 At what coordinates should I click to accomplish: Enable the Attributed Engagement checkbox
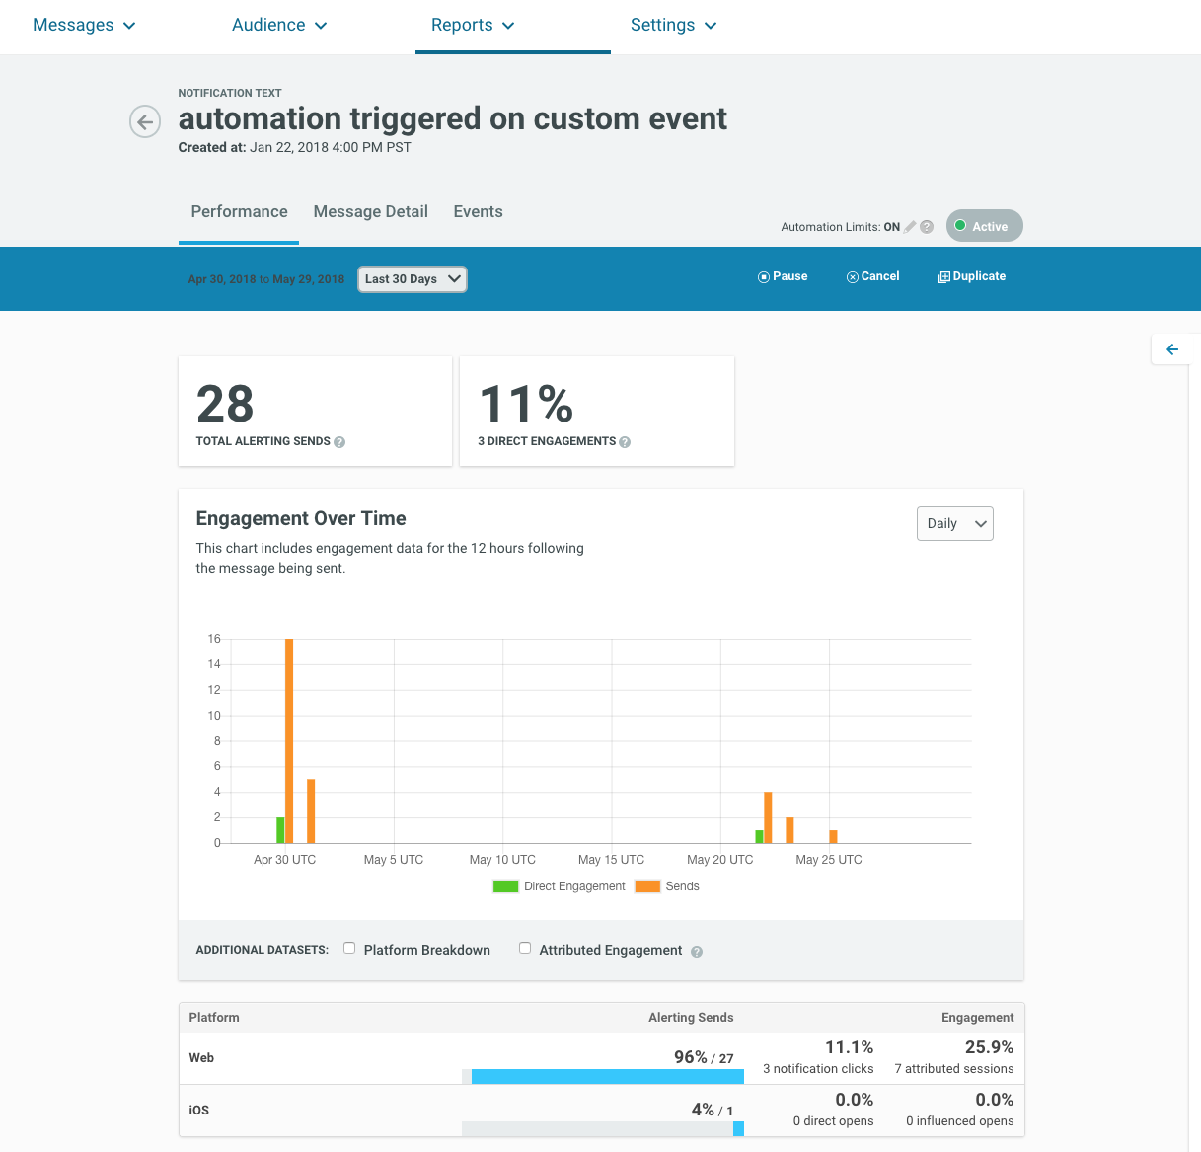tap(525, 948)
